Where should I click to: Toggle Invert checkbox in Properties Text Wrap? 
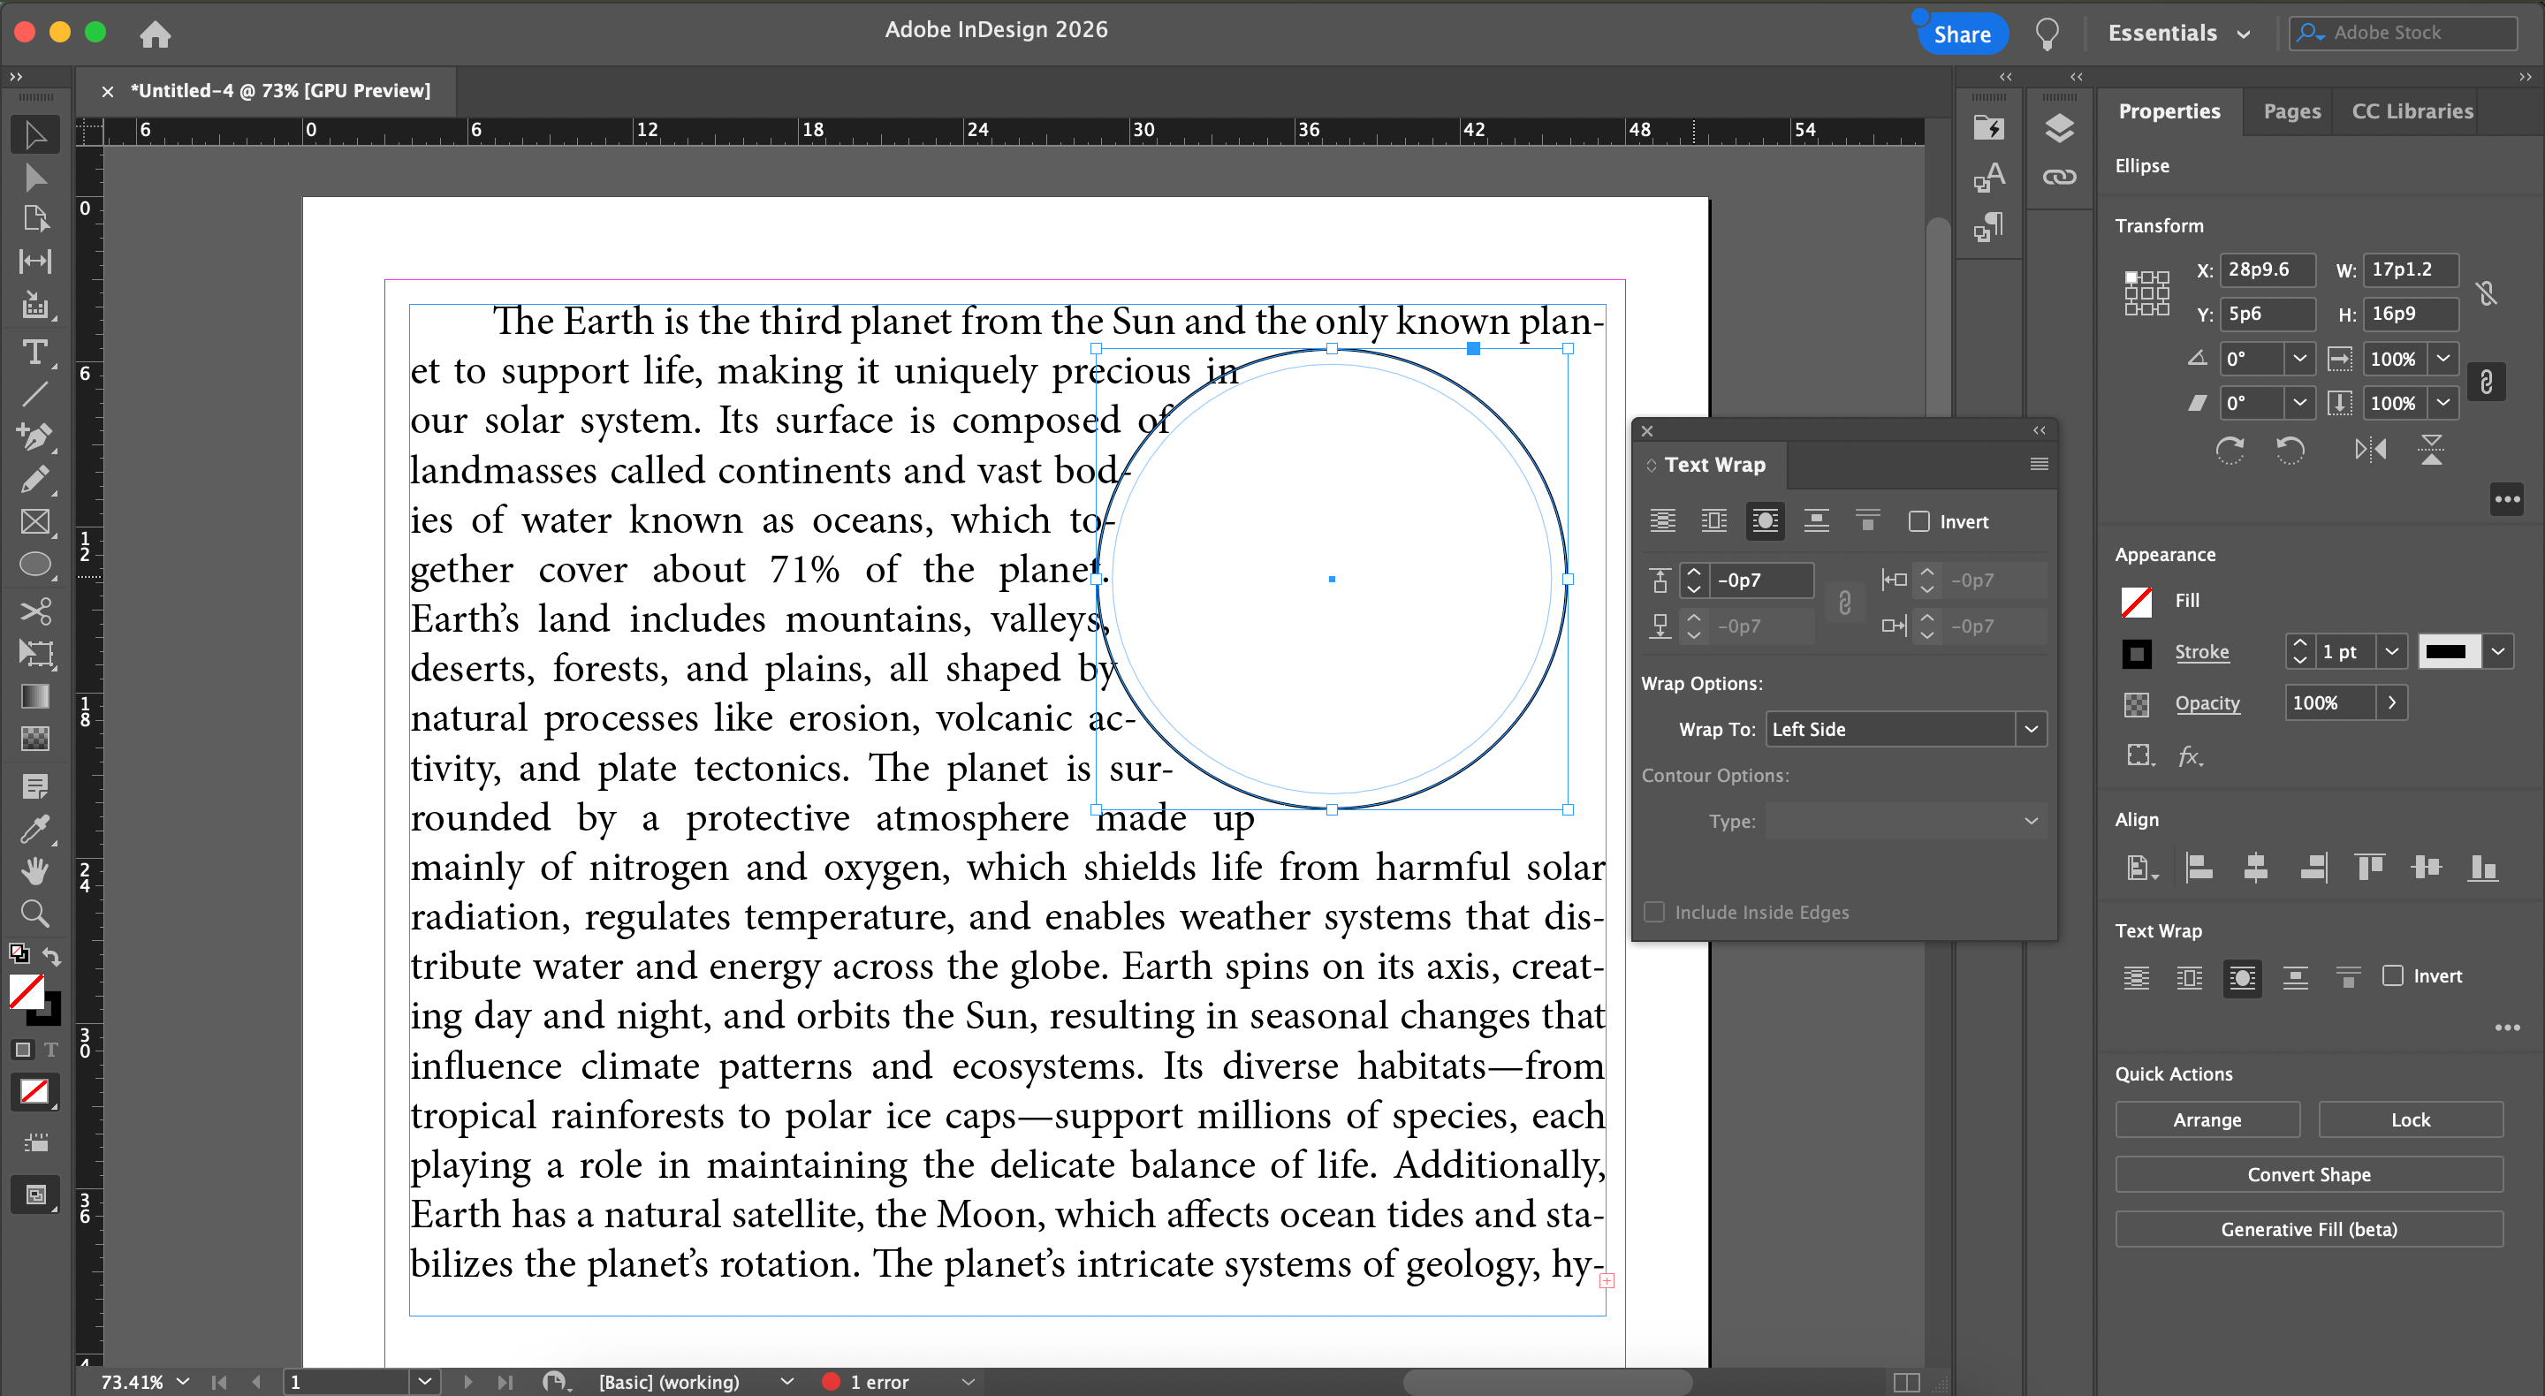(x=2392, y=975)
